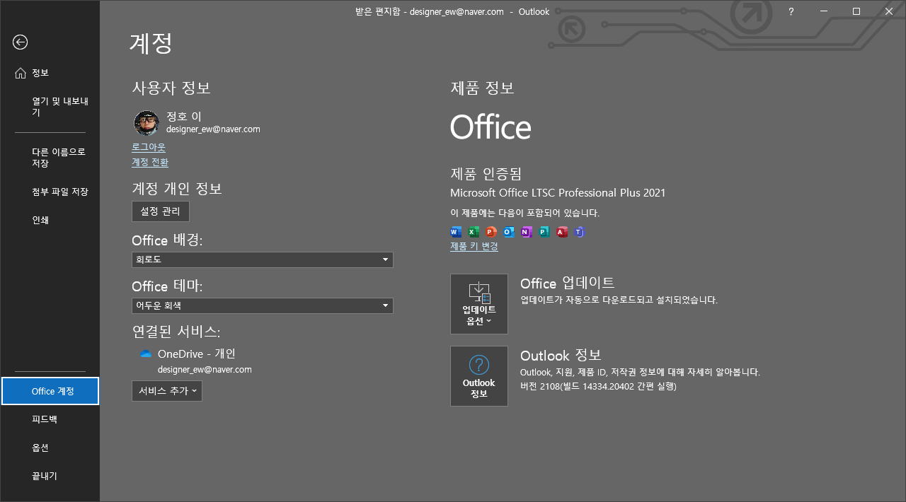Click the OneDrive - 개인 service entry

click(197, 354)
